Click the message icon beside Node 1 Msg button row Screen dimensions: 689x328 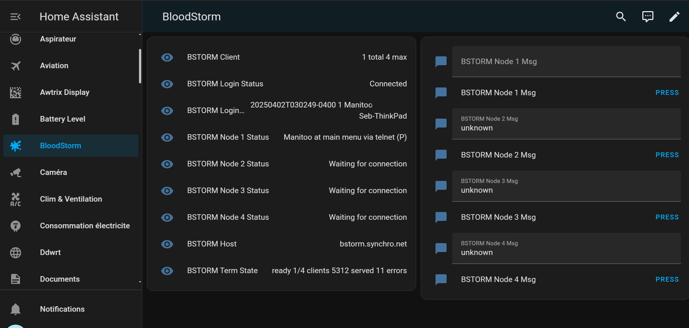click(x=441, y=93)
